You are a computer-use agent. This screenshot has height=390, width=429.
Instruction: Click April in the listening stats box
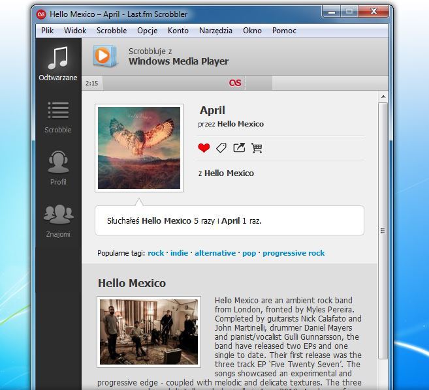point(230,221)
